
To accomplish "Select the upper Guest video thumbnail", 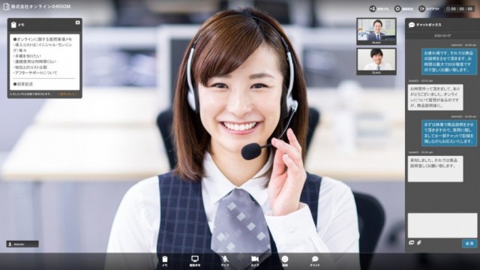I will 376,31.
